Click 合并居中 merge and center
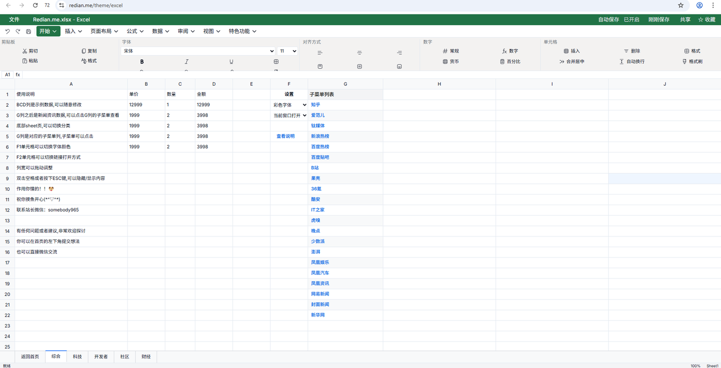 pos(572,62)
